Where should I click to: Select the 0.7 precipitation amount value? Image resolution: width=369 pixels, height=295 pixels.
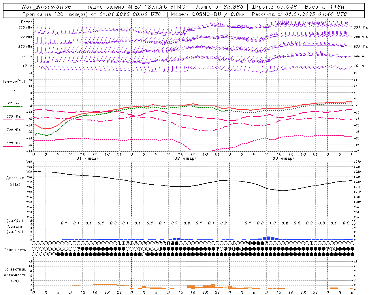(174, 223)
